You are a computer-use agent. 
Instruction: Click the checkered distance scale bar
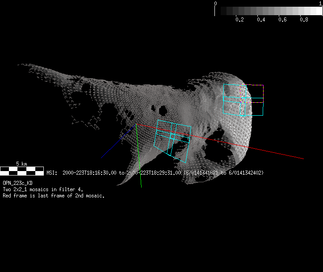point(21,170)
